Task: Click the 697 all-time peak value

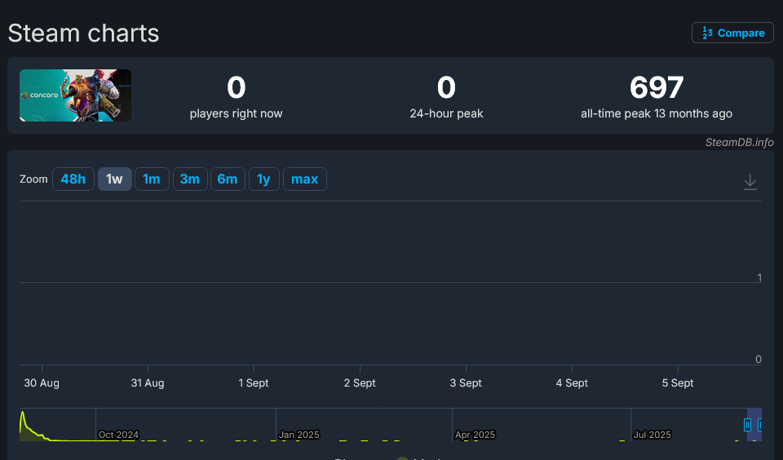Action: (x=657, y=87)
